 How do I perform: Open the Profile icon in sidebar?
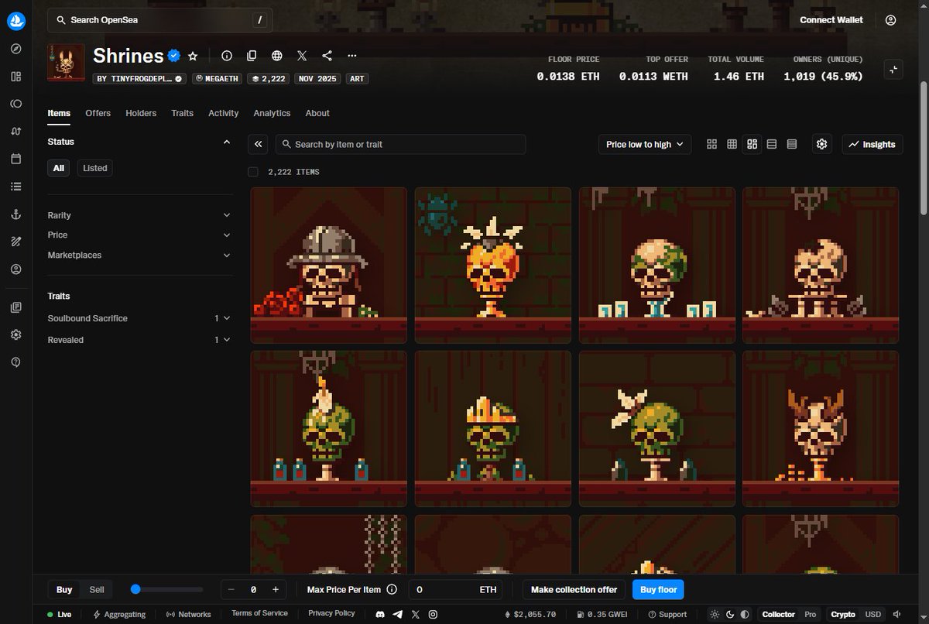pos(16,269)
